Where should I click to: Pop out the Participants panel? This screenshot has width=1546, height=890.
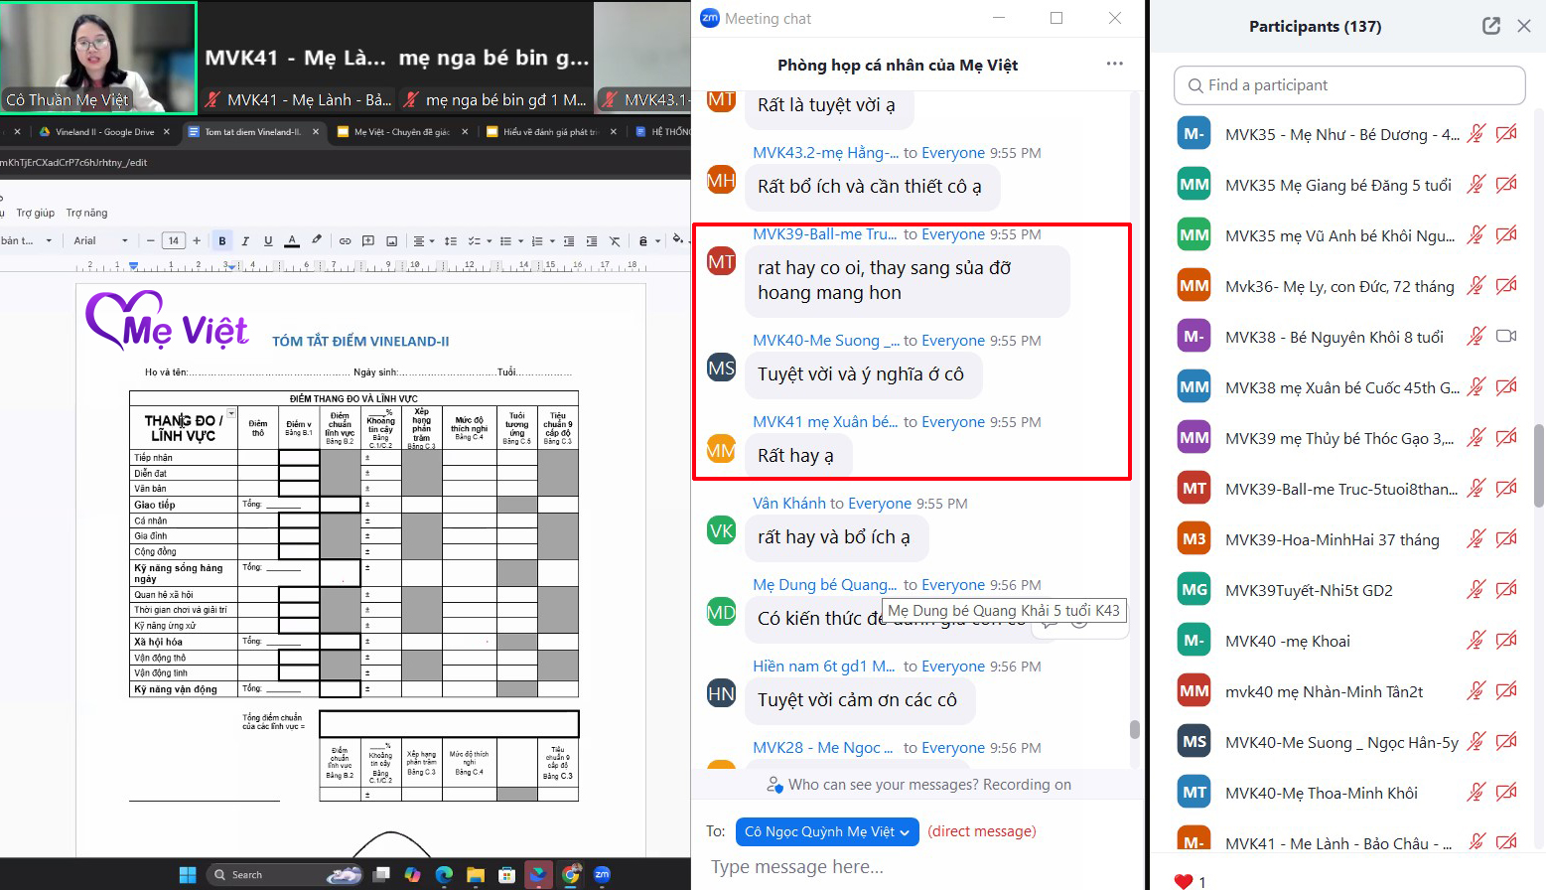click(1490, 26)
